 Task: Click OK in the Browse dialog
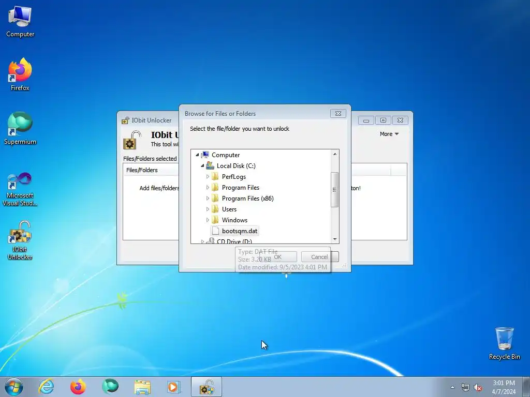coord(278,257)
